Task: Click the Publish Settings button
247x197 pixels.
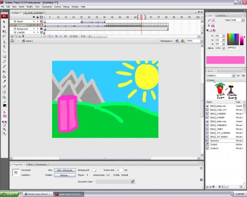Action: pos(65,175)
